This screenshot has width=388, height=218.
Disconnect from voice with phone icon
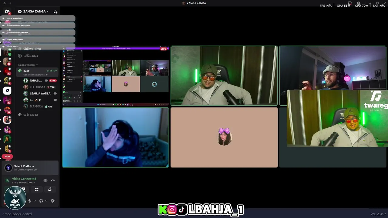(53, 180)
